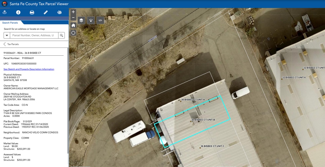325x167 pixels.
Task: Zoom in on the map
Action: coord(73,12)
